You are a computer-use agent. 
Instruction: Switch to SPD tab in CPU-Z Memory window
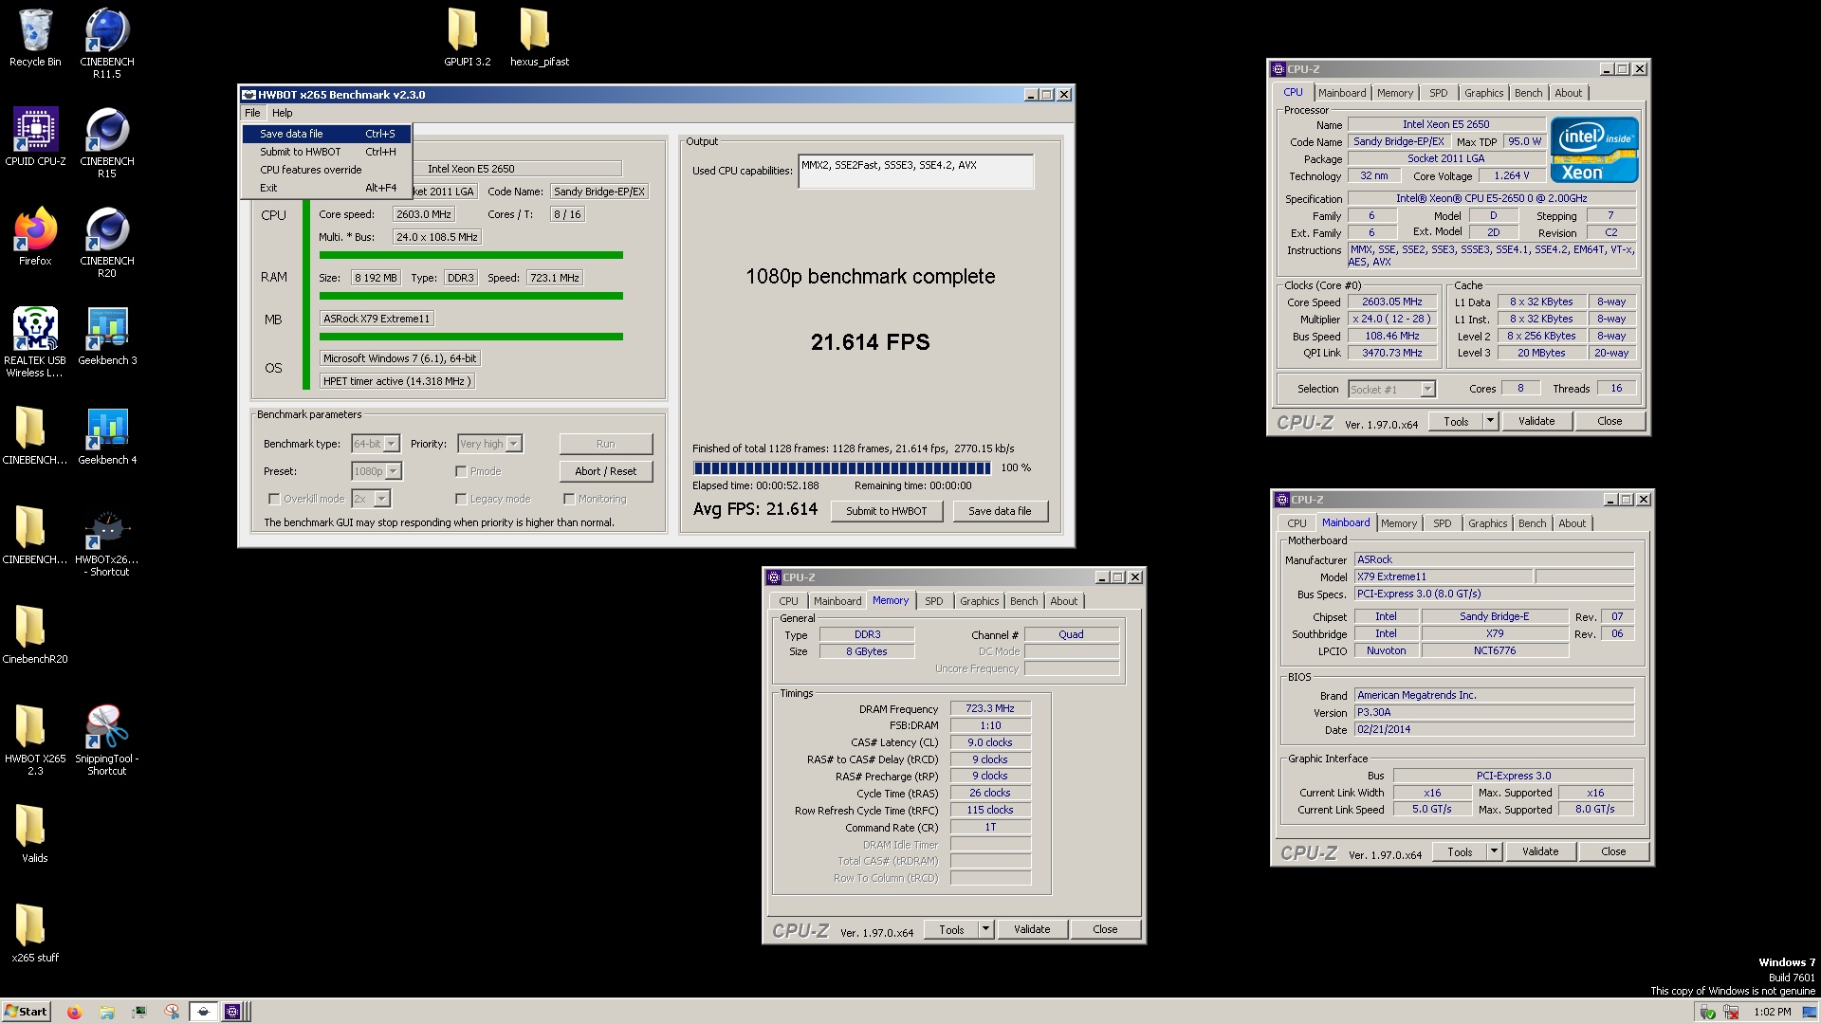click(934, 601)
